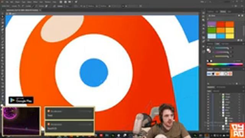This screenshot has width=245, height=138.
Task: Click the yellow color slider track
Action: click(x=222, y=56)
